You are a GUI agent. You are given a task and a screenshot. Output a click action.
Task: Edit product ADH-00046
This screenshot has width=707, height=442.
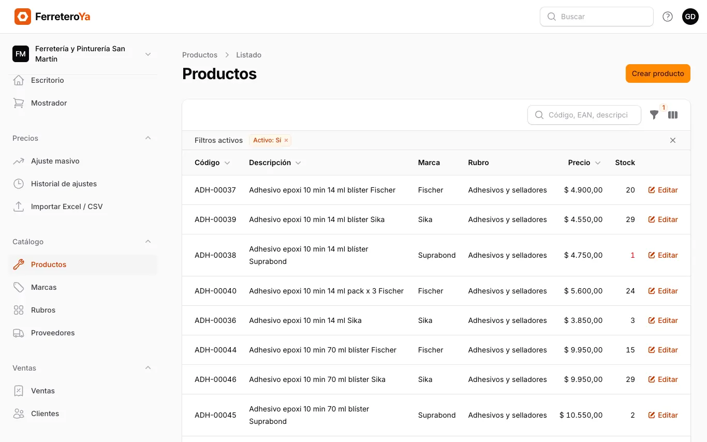(663, 379)
